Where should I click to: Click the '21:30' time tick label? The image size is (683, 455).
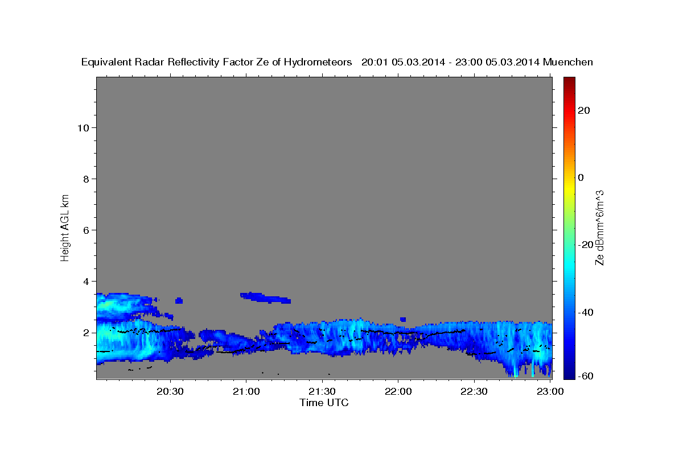323,391
